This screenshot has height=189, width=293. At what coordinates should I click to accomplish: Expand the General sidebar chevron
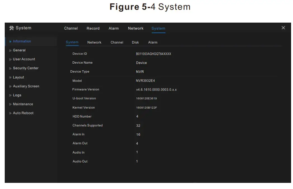pyautogui.click(x=10, y=50)
